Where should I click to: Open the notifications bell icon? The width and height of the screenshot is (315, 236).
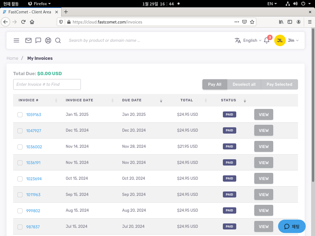click(267, 41)
